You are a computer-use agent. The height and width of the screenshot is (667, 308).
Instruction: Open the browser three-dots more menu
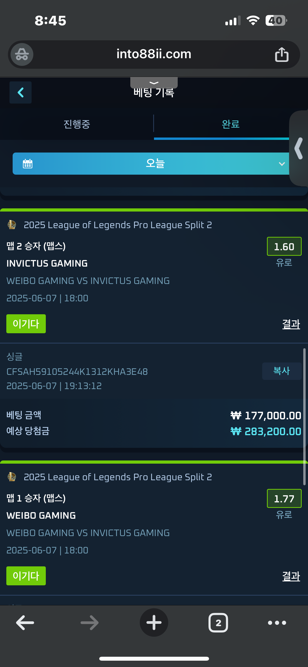click(x=277, y=623)
